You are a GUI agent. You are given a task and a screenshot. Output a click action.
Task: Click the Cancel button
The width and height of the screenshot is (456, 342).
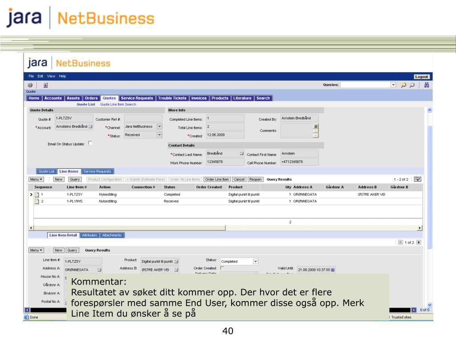[x=239, y=179]
